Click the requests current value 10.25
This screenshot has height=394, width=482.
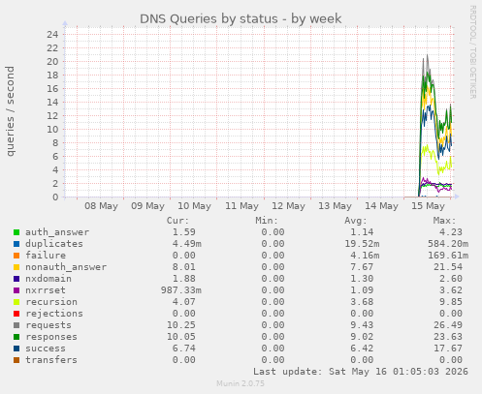(181, 325)
